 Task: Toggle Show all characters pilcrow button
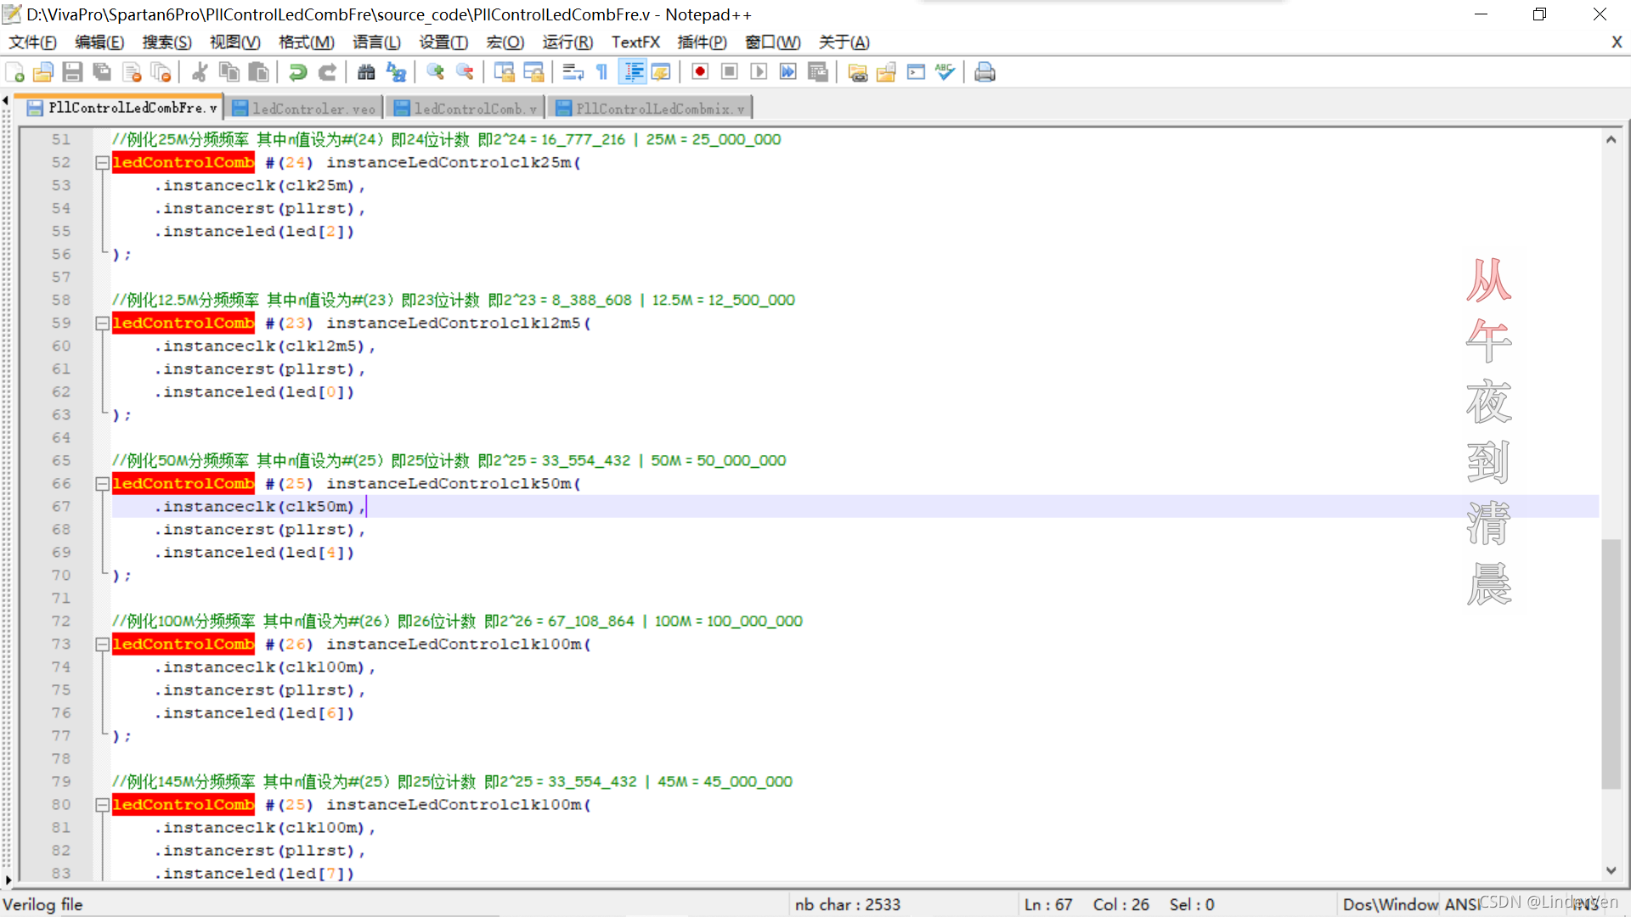(602, 72)
